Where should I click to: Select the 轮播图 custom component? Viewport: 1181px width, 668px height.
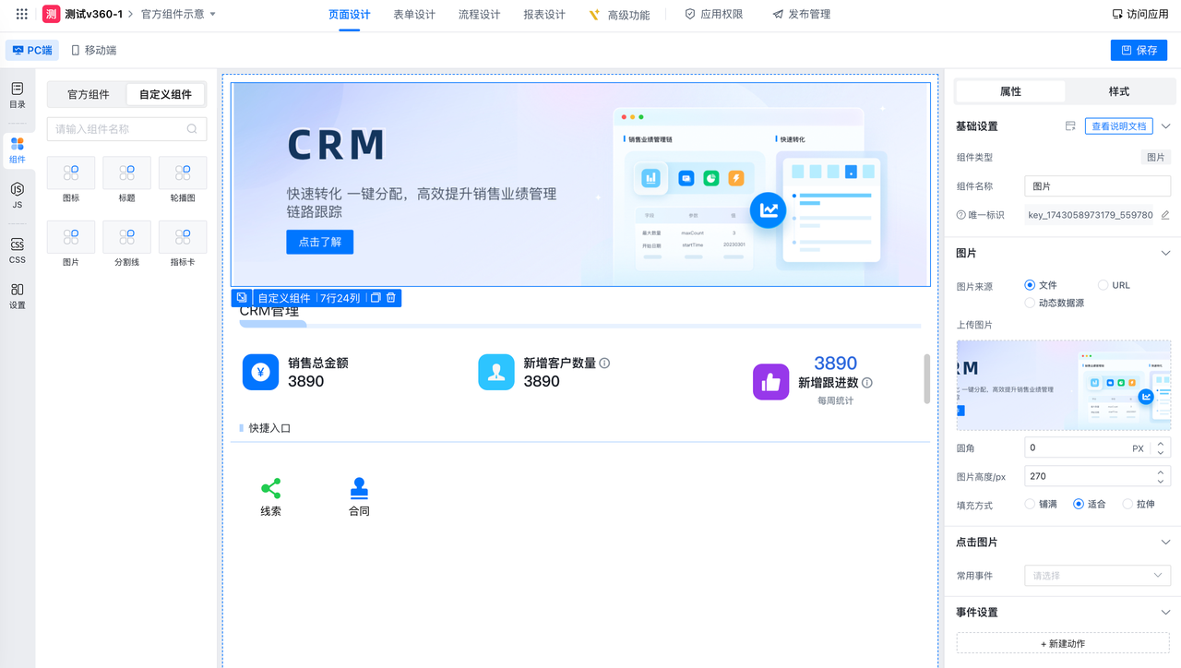183,179
